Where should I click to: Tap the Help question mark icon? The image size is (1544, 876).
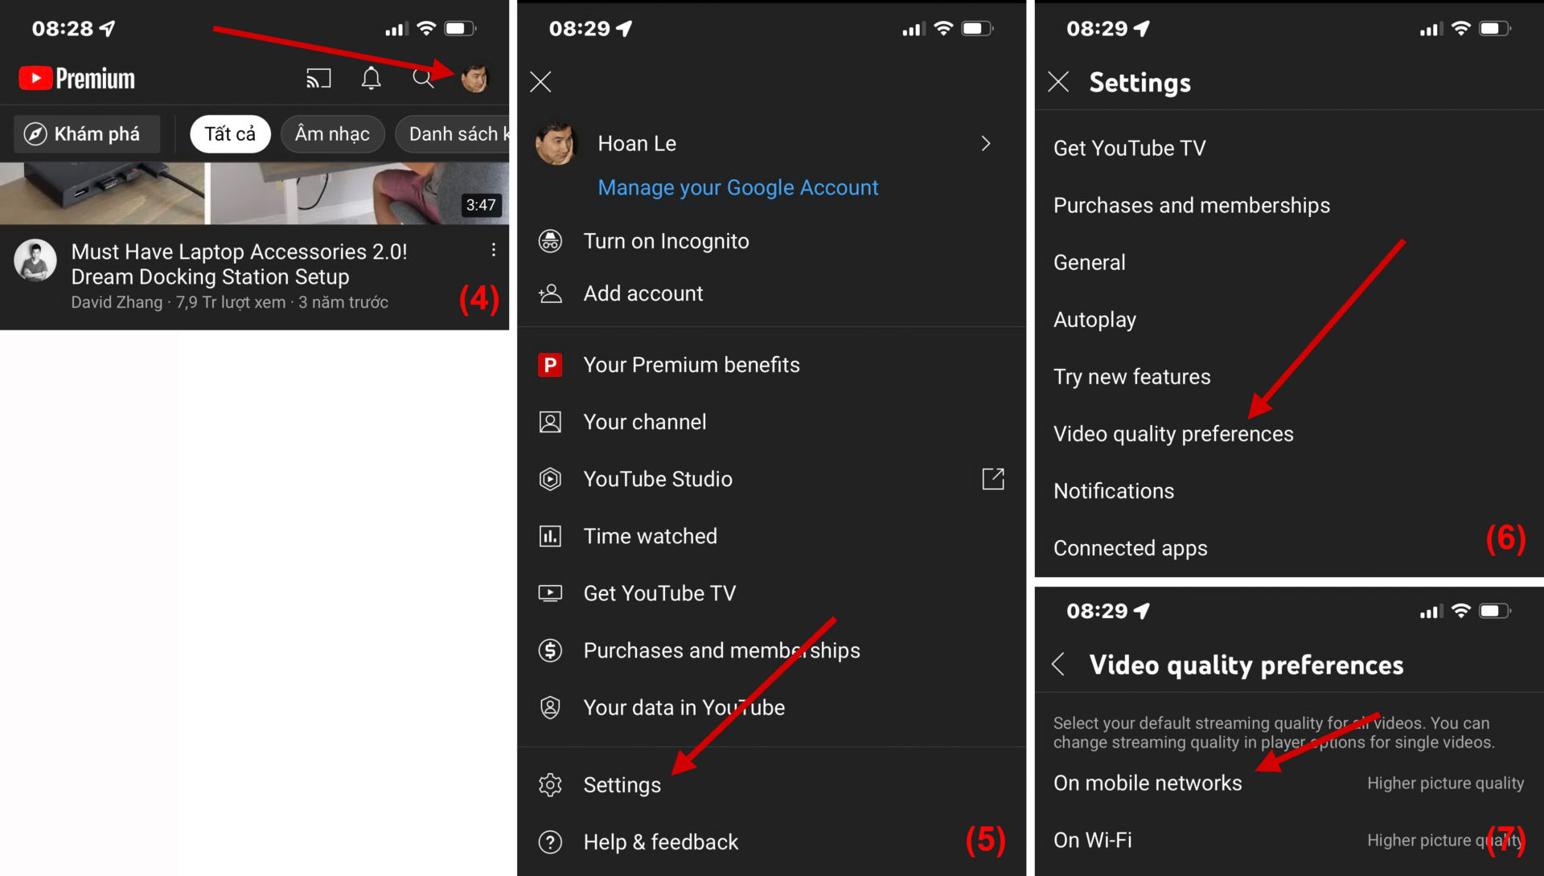pyautogui.click(x=550, y=842)
